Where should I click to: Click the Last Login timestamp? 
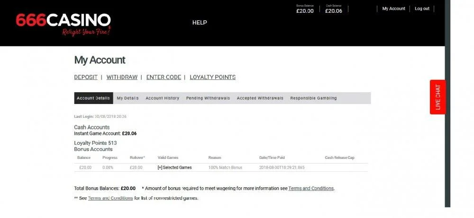click(110, 116)
